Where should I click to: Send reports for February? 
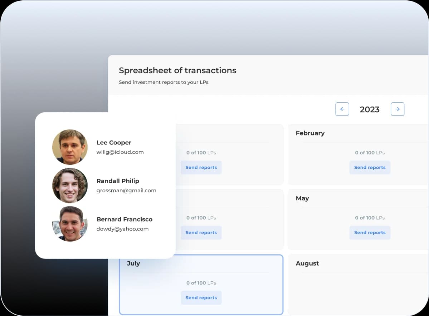pyautogui.click(x=370, y=167)
